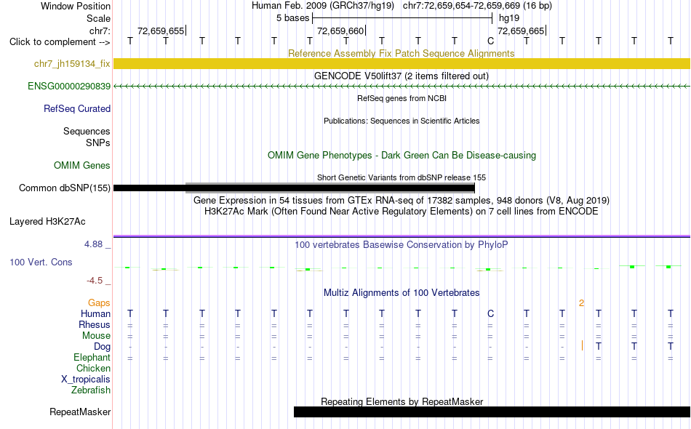The height and width of the screenshot is (429, 691).
Task: Click the Rhesus species label
Action: point(95,325)
